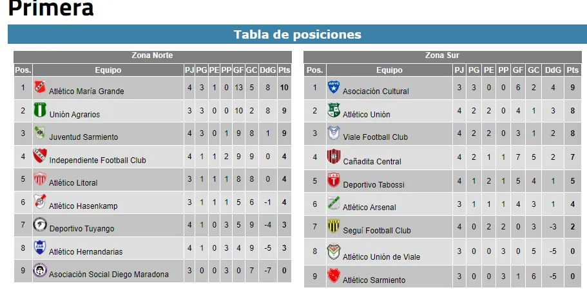Click the Zona Norte table header

pos(152,56)
